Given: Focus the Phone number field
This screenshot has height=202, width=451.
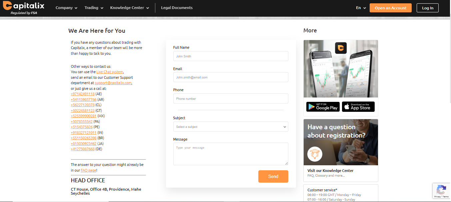Looking at the screenshot, I should coord(231,98).
